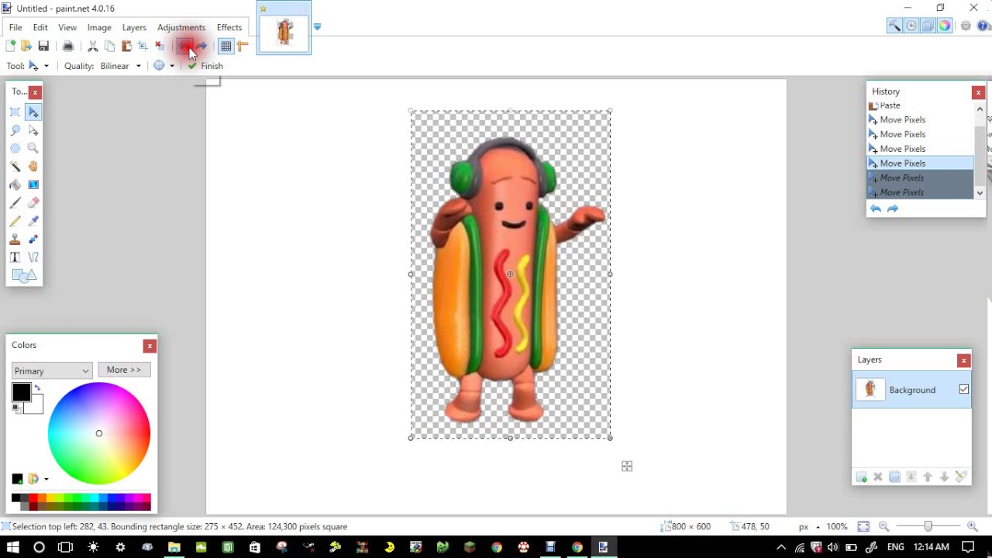This screenshot has width=992, height=558.
Task: Click the Open file toolbar icon
Action: 26,46
